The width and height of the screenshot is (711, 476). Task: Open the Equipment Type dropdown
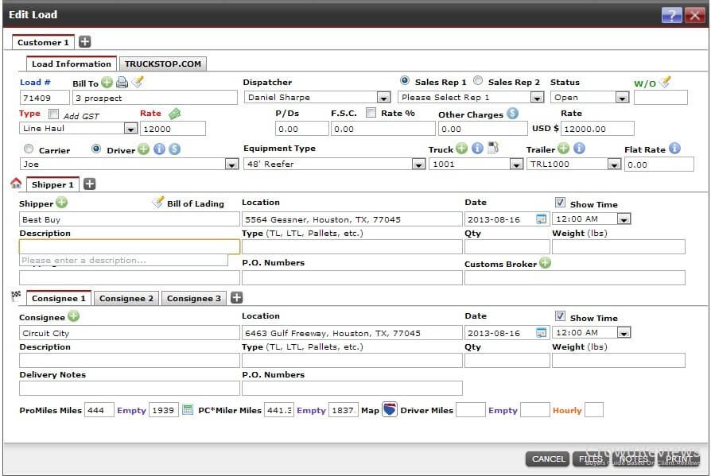[x=418, y=164]
